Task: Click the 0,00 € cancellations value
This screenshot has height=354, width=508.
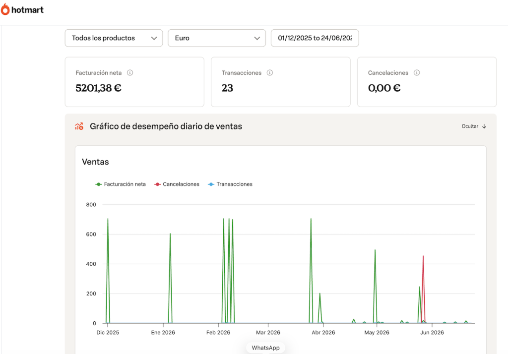Action: pyautogui.click(x=384, y=88)
